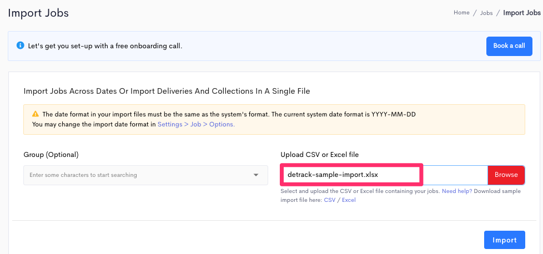Click the yellow warning triangle icon
The height and width of the screenshot is (254, 543).
click(x=36, y=114)
